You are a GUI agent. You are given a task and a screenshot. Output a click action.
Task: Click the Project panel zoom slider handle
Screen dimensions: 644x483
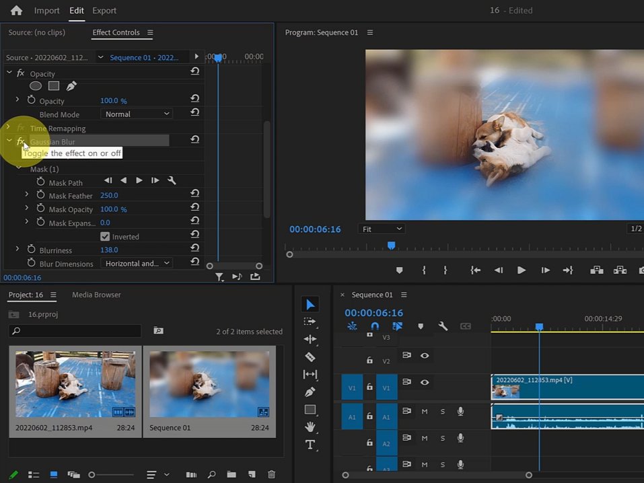pyautogui.click(x=92, y=475)
